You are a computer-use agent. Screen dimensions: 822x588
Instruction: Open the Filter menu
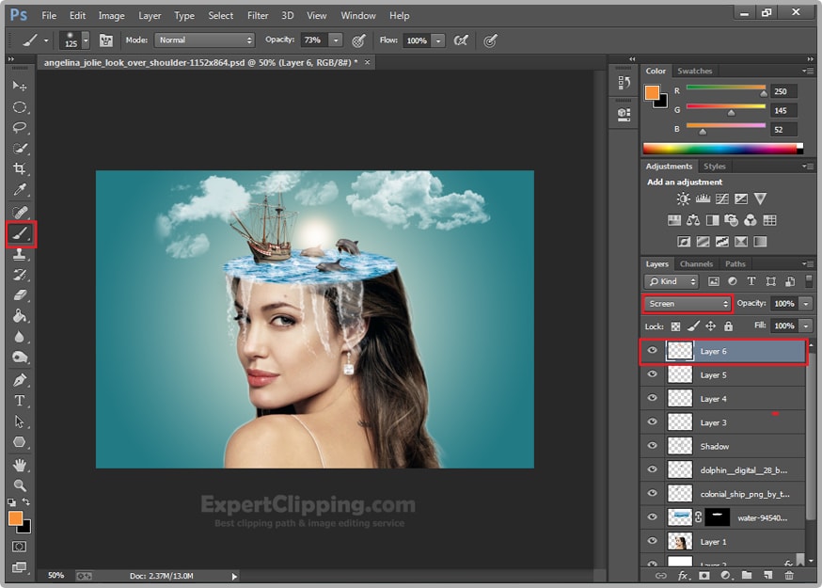(x=258, y=15)
